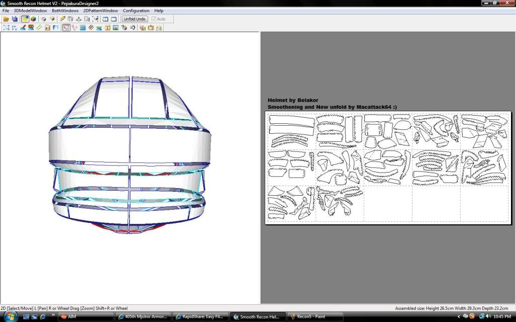This screenshot has height=322, width=516.
Task: Click the Unfold Undo button
Action: (x=135, y=19)
